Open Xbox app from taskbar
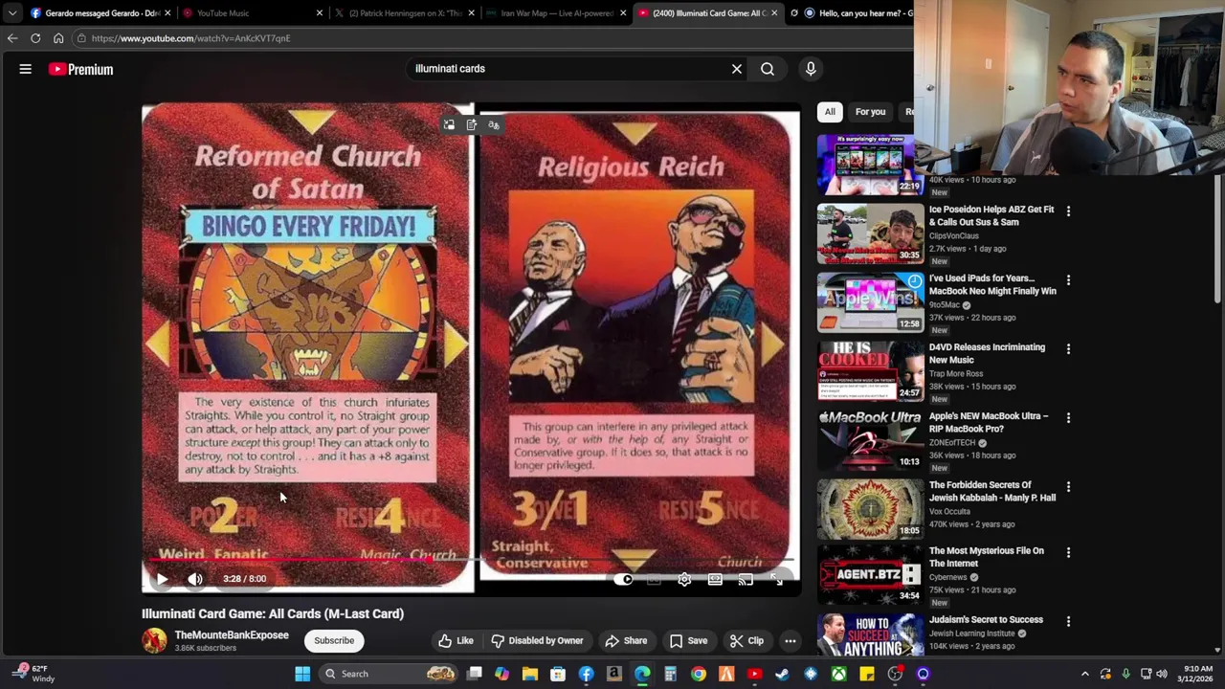Image resolution: width=1225 pixels, height=689 pixels. click(838, 674)
